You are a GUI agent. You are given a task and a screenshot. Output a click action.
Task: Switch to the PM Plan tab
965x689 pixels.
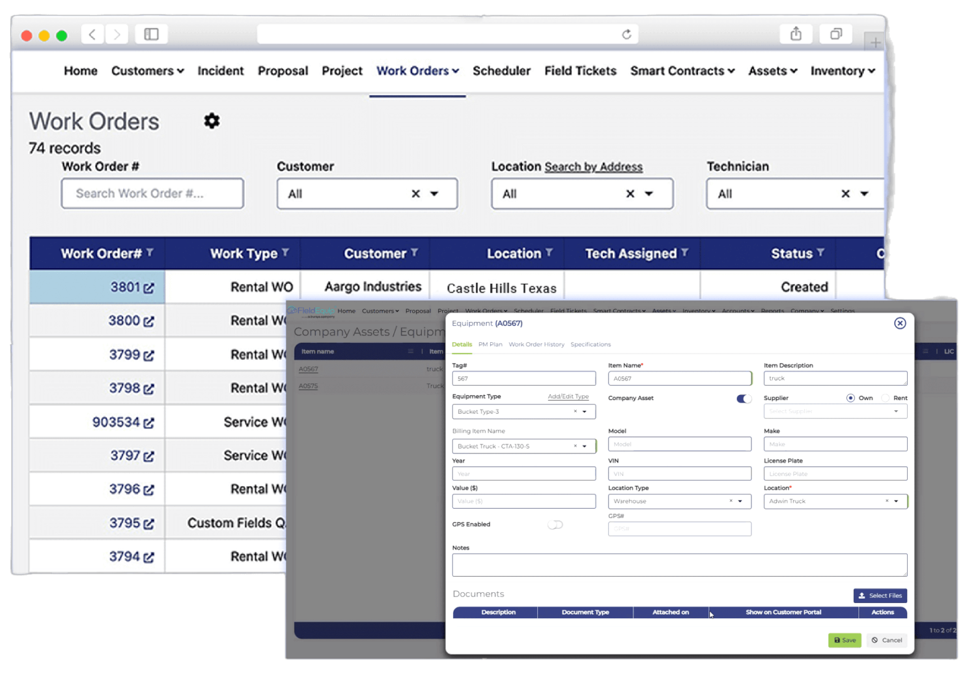pyautogui.click(x=490, y=344)
